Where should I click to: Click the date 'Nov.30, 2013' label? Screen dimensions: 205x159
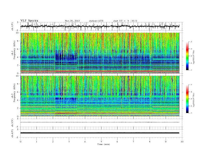coord(72,21)
